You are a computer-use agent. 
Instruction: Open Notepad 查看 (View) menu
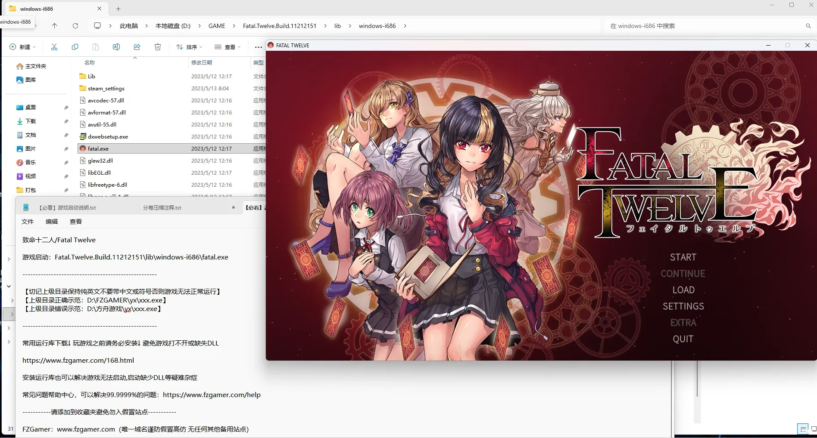click(76, 222)
